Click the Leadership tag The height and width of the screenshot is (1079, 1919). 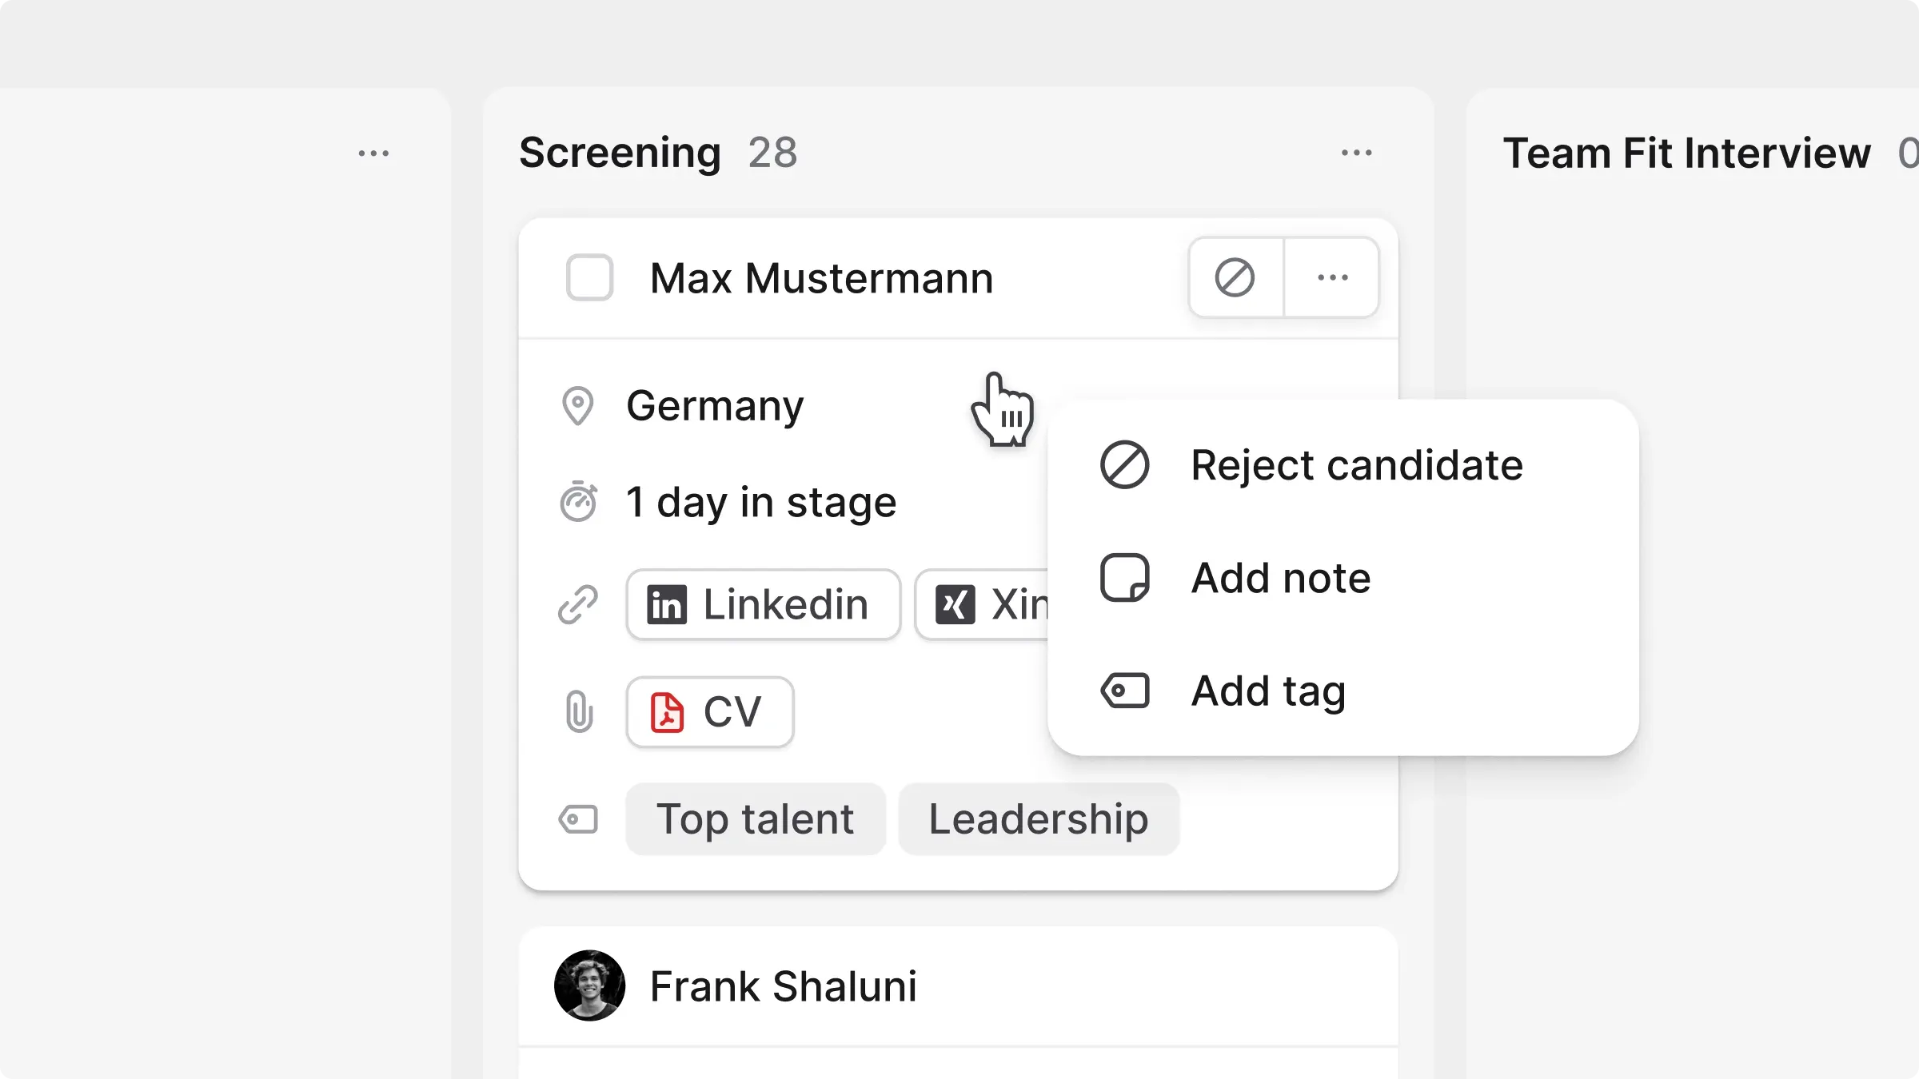point(1039,819)
